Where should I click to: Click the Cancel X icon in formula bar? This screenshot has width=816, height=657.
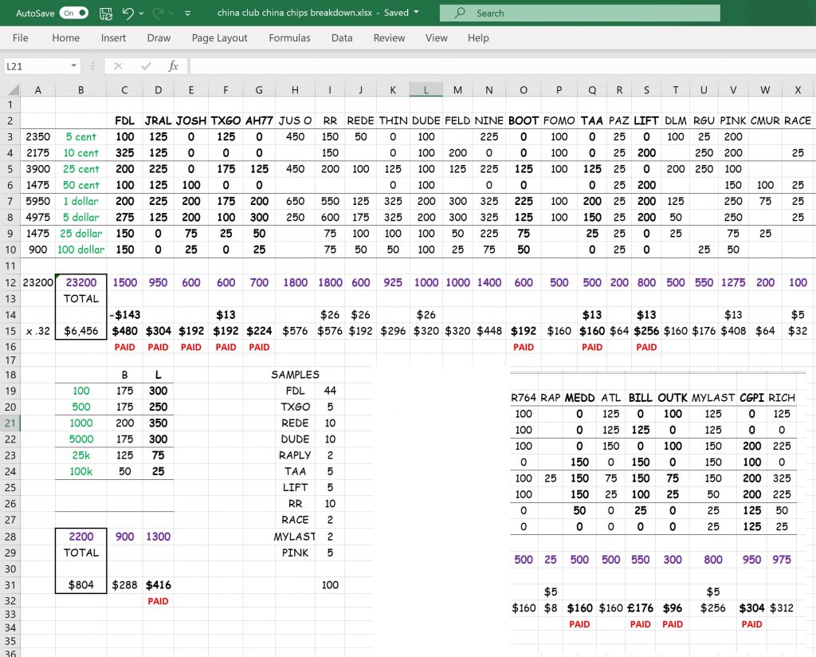[118, 66]
